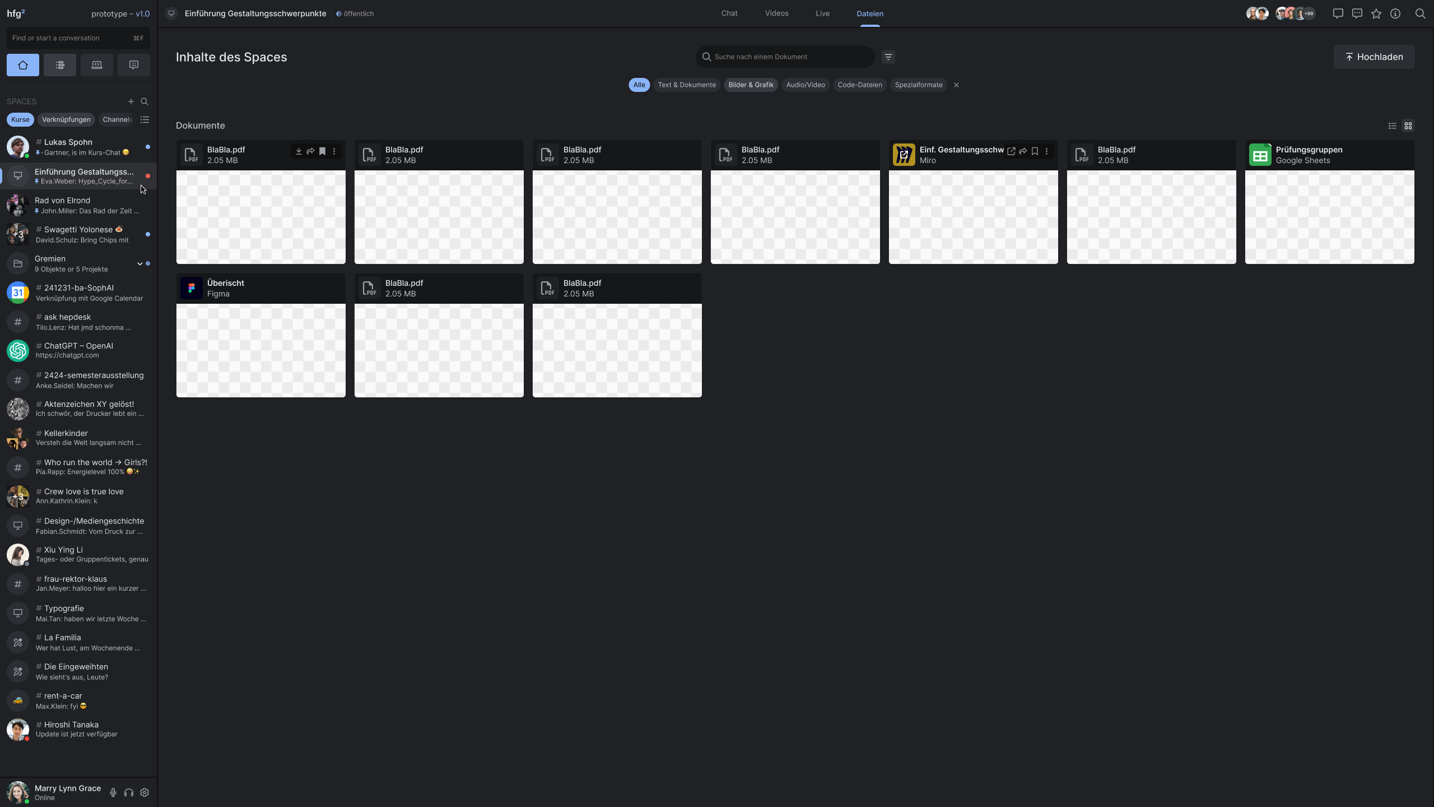The height and width of the screenshot is (807, 1434).
Task: Open Miro board in external window
Action: pyautogui.click(x=1011, y=151)
